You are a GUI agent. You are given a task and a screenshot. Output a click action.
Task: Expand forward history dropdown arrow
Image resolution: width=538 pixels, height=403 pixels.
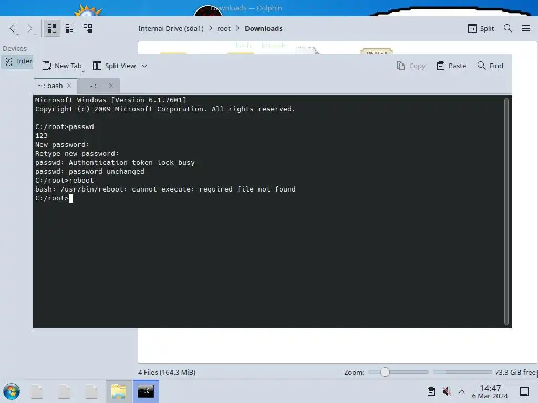pos(35,35)
